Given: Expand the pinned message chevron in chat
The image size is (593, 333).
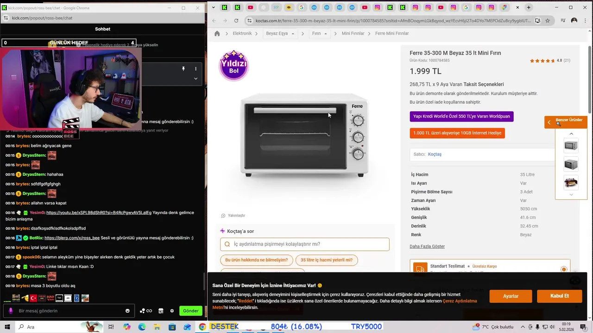Looking at the screenshot, I should [196, 79].
